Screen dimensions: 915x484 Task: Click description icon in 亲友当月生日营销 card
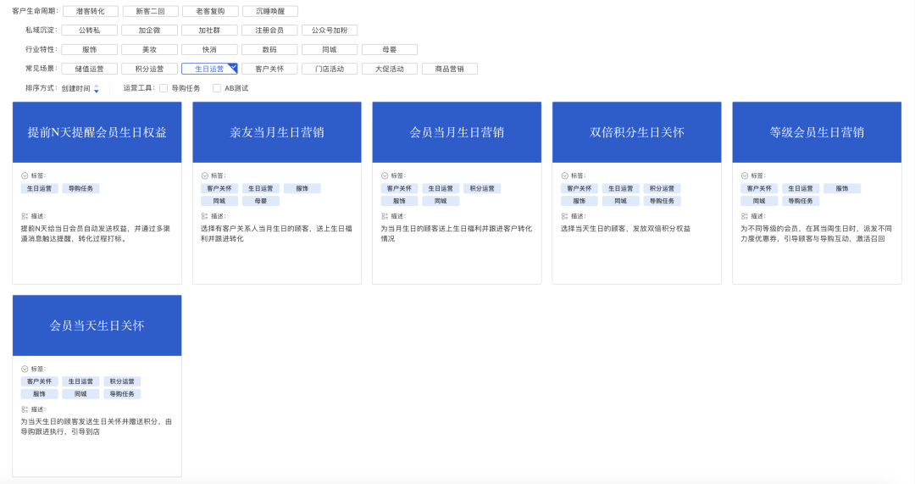(205, 216)
